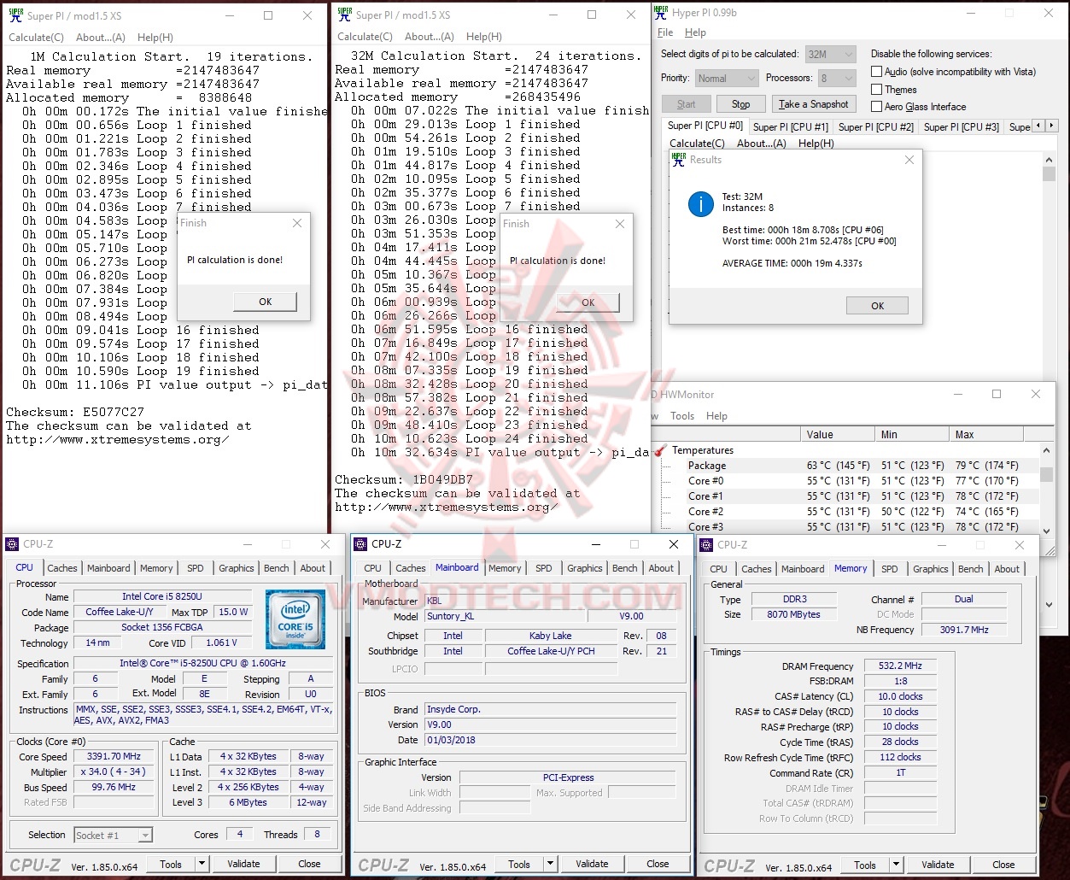Click OK in the 32M Finish dialog
The width and height of the screenshot is (1070, 880).
point(588,302)
